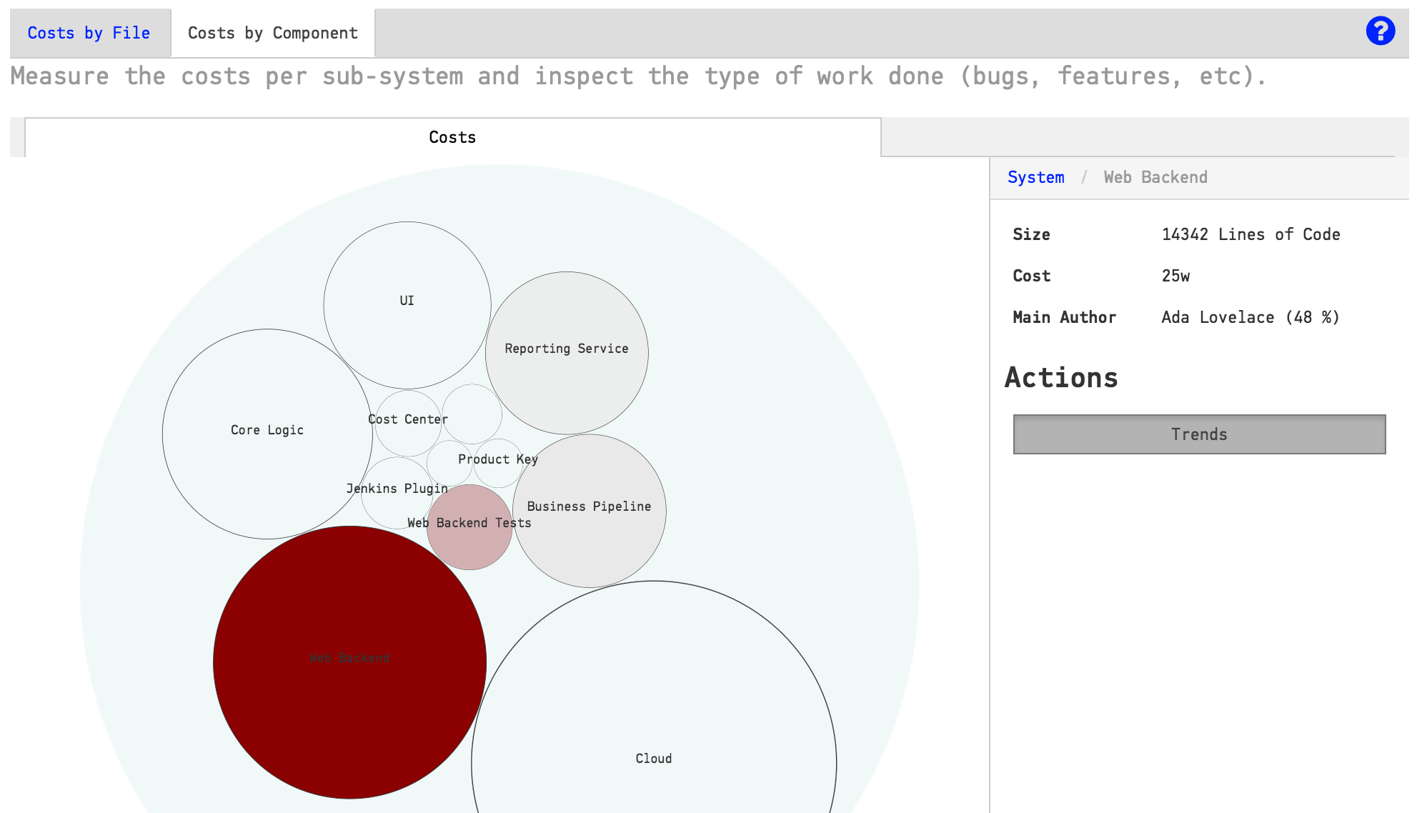This screenshot has height=813, width=1422.
Task: Select the Costs by Component tab
Action: click(x=272, y=33)
